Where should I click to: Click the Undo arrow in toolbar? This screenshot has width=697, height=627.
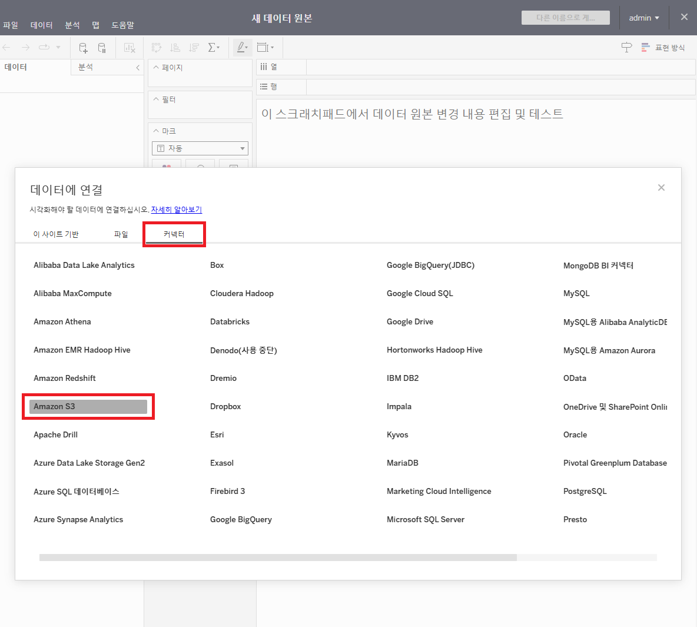pos(6,47)
